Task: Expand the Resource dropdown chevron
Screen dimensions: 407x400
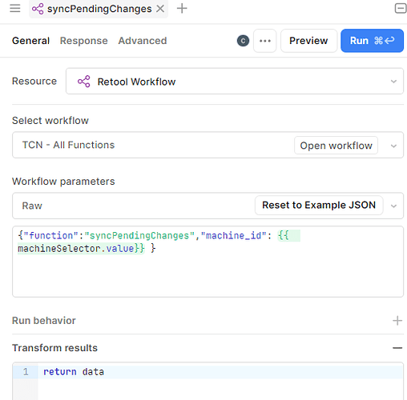Action: (x=393, y=82)
